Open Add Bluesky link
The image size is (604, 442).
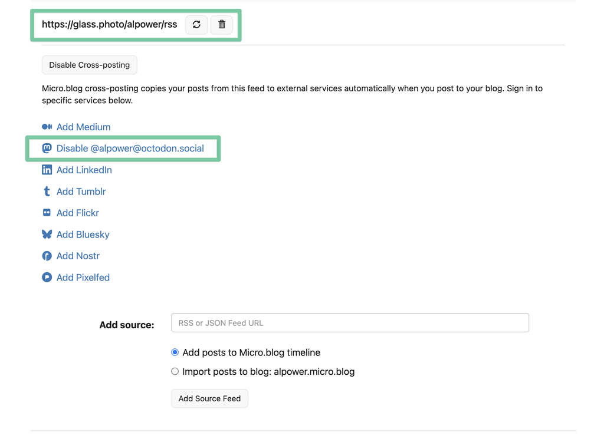(83, 235)
